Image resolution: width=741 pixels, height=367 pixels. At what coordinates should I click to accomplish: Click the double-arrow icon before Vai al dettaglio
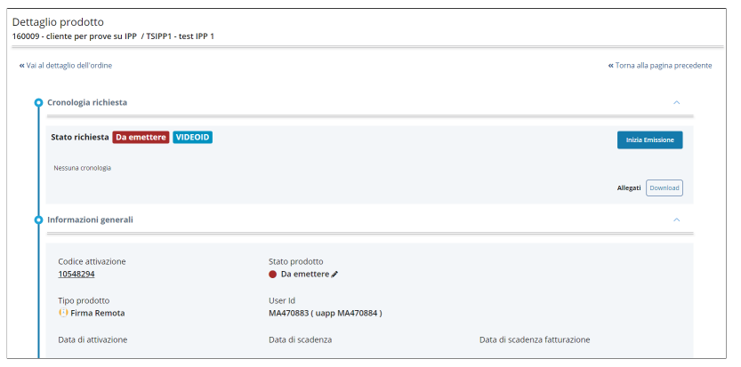(22, 66)
